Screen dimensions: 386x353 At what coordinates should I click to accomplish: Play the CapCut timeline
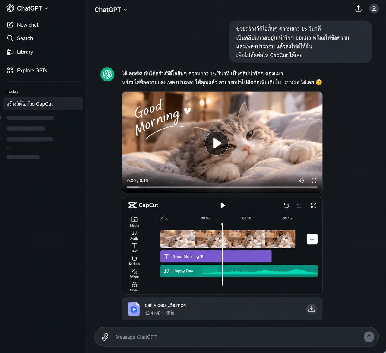223,205
